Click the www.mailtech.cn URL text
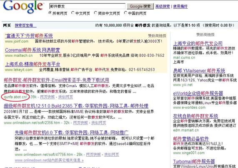Image resolution: width=238 pixels, height=168 pixels. tap(19, 56)
